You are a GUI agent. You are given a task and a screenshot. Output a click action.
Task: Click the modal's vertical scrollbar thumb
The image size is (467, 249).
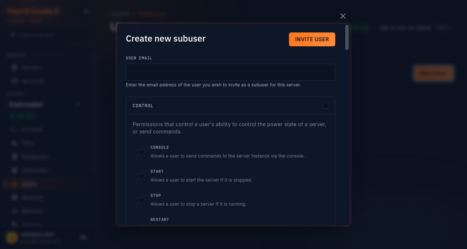coord(347,37)
